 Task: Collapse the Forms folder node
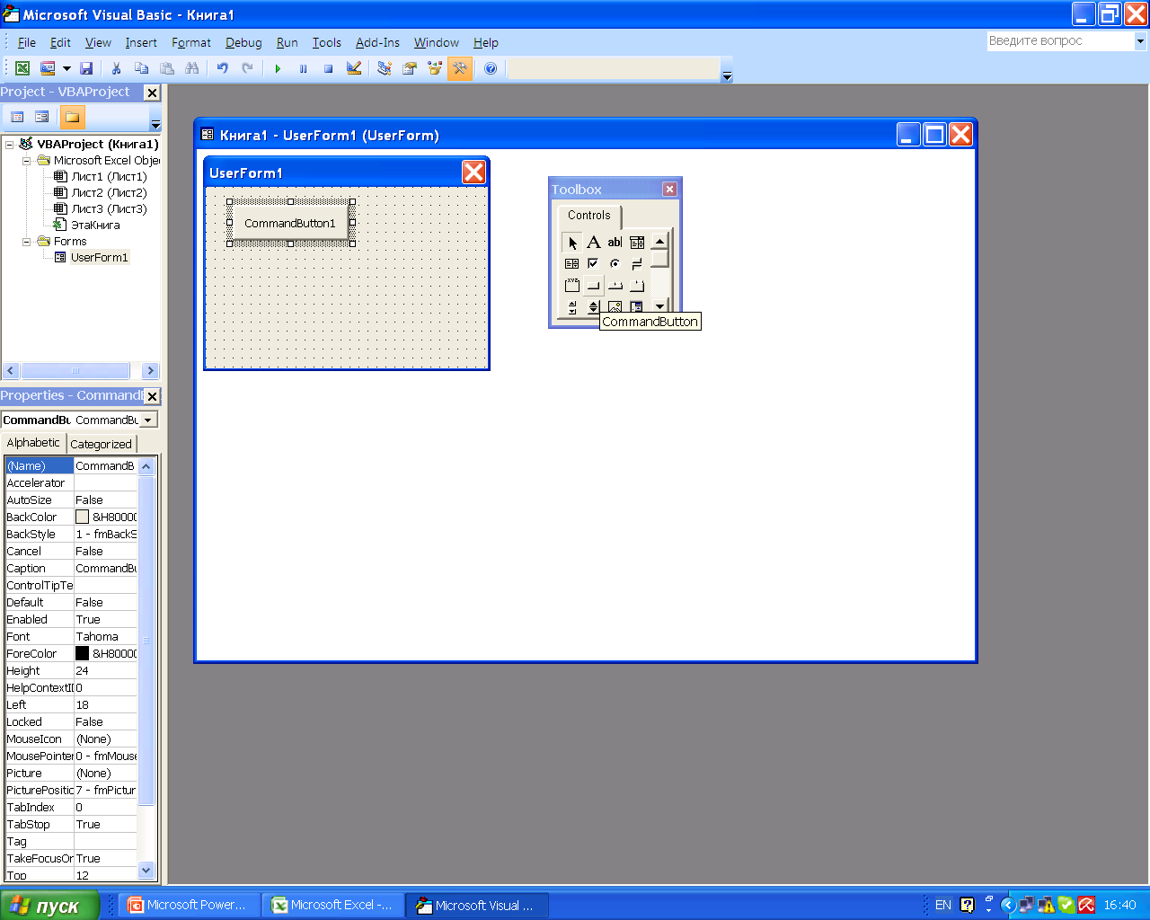point(26,242)
